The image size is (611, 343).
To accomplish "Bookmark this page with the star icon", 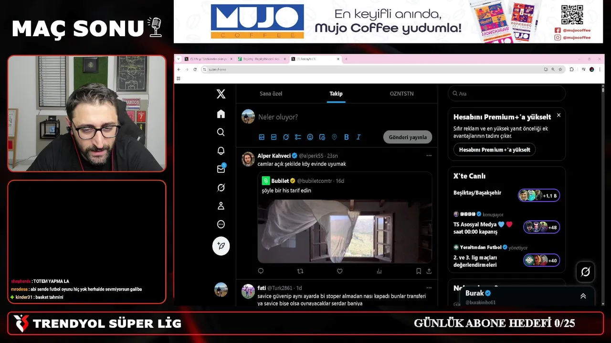I will click(560, 70).
